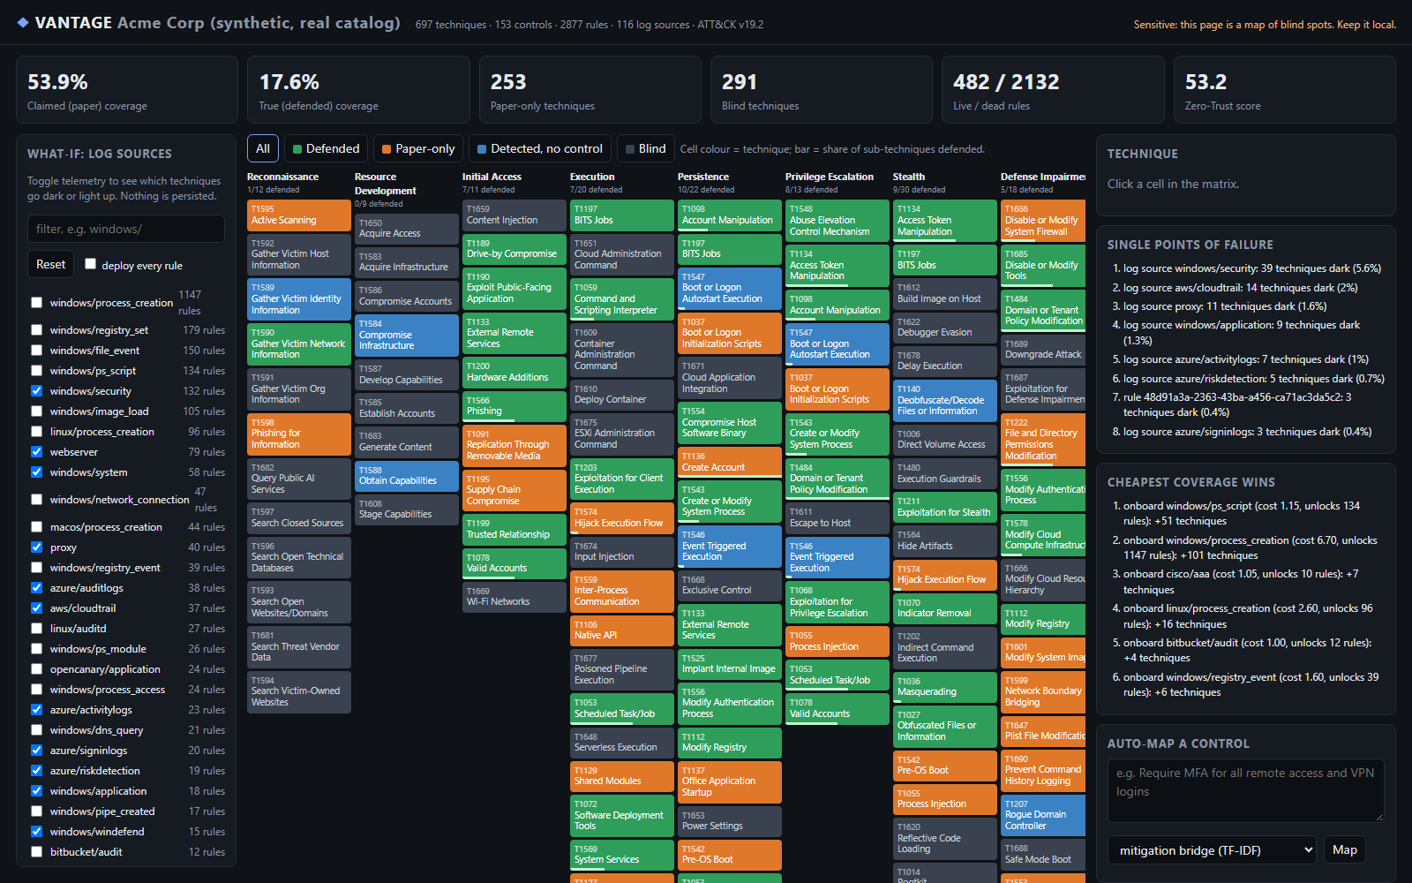The width and height of the screenshot is (1412, 883).
Task: Select Detected, no control filter
Action: (540, 148)
